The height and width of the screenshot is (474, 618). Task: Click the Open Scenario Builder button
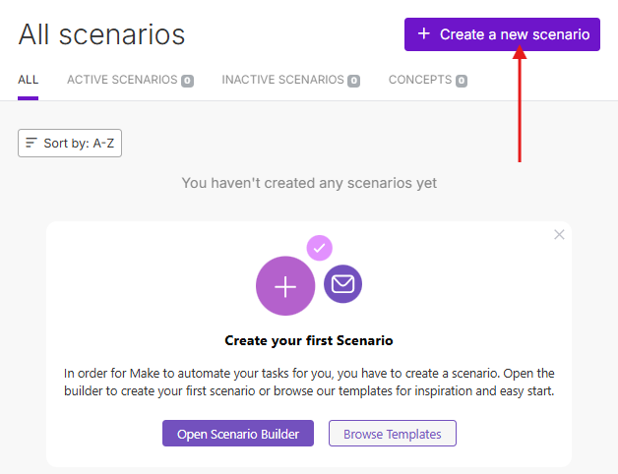tap(237, 434)
